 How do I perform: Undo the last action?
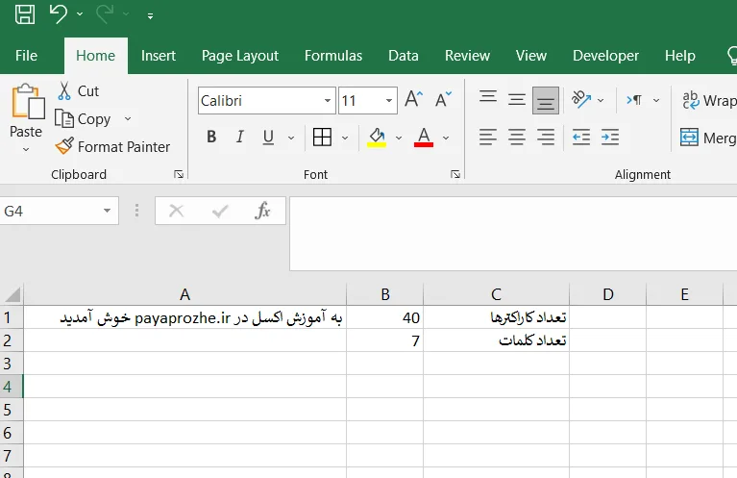click(x=59, y=14)
